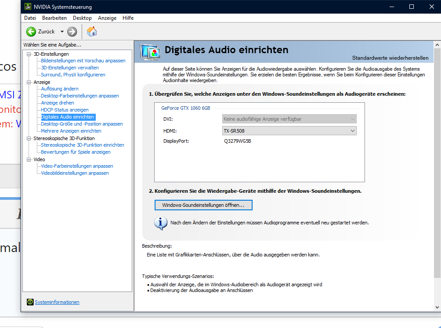
Task: Click the Systeminformationen icon
Action: tap(30, 302)
